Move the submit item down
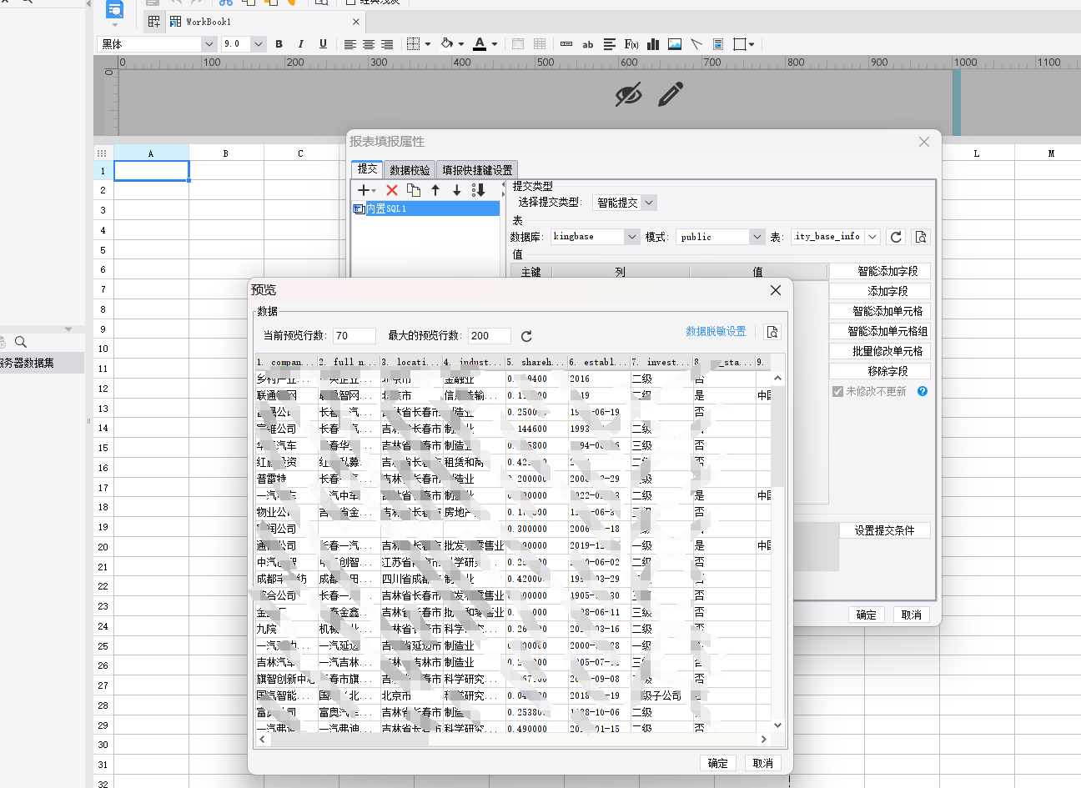Screen dimensions: 1081x788 click(x=457, y=190)
